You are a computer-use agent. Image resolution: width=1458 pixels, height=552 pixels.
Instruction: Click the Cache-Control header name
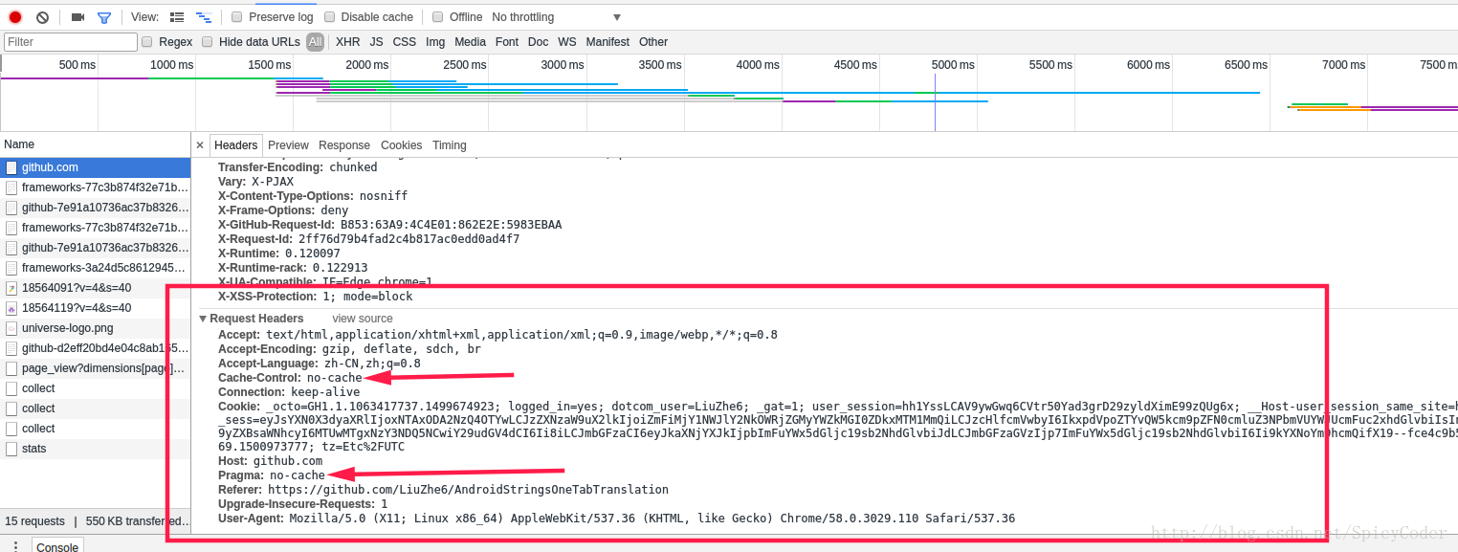click(260, 378)
